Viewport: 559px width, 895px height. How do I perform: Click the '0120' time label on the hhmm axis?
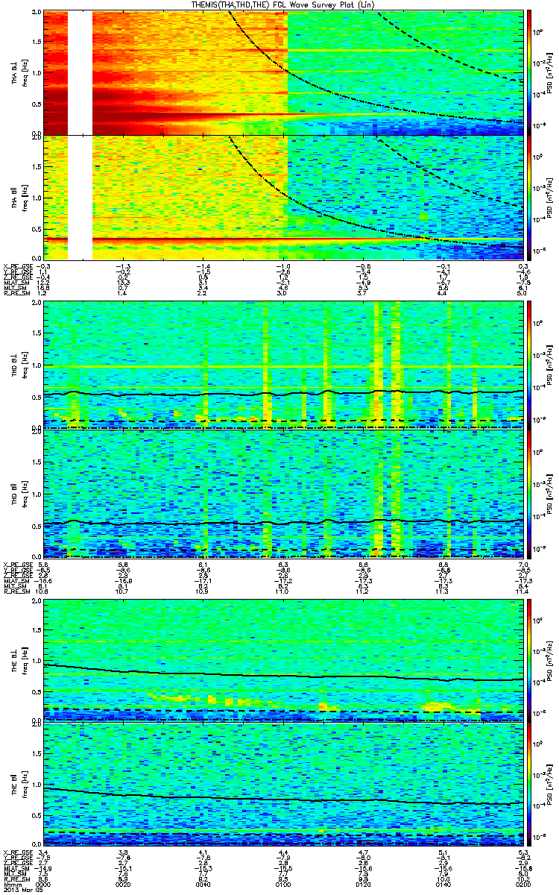pyautogui.click(x=363, y=884)
